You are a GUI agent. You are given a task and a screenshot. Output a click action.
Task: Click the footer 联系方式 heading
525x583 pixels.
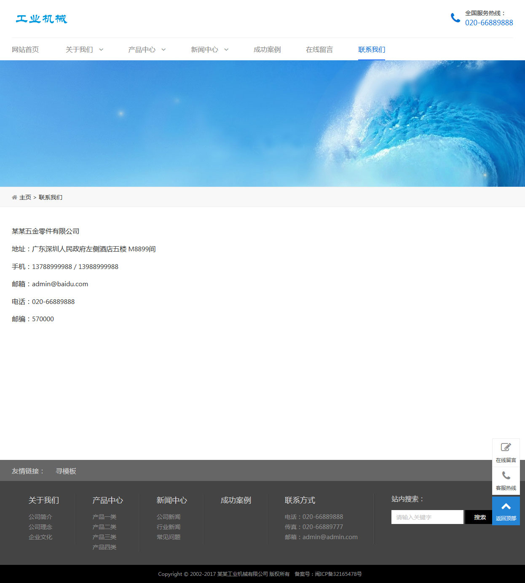(300, 500)
